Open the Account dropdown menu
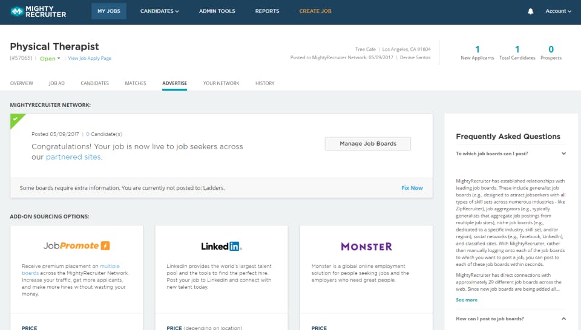The image size is (581, 330). coord(558,11)
